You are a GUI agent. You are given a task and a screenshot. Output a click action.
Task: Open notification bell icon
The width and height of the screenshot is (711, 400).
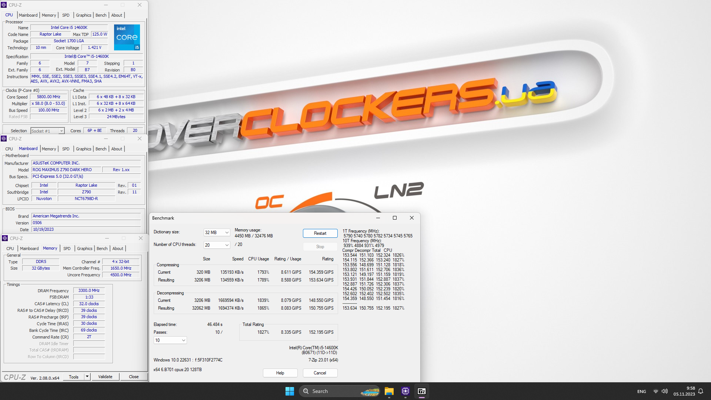[701, 391]
